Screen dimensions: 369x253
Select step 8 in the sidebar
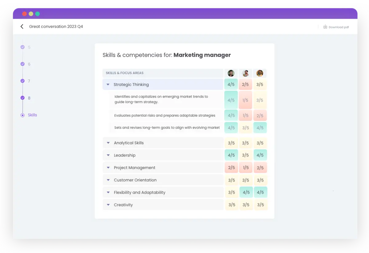(x=29, y=98)
